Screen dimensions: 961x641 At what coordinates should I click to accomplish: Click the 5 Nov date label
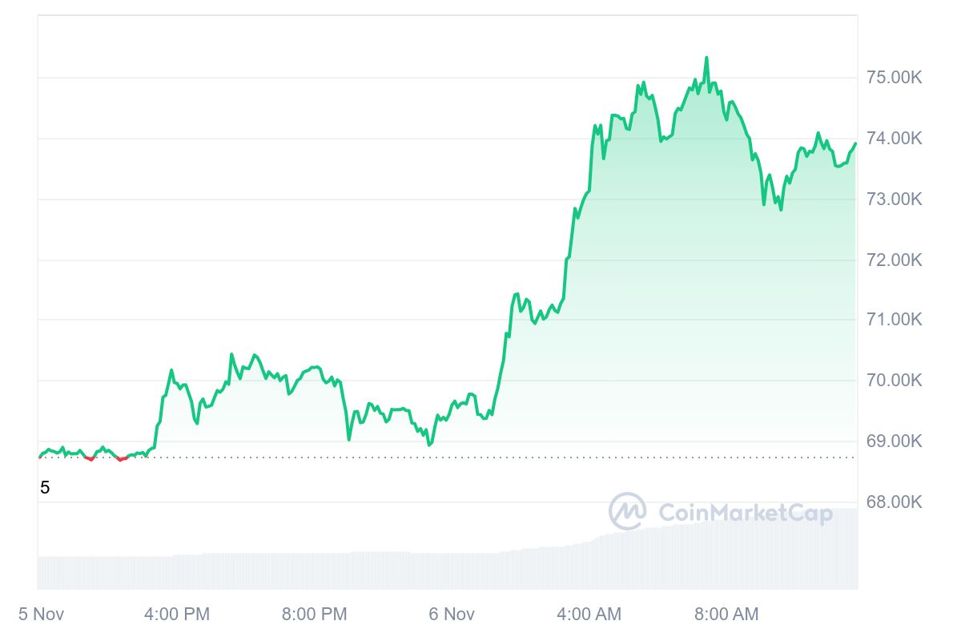tap(41, 615)
